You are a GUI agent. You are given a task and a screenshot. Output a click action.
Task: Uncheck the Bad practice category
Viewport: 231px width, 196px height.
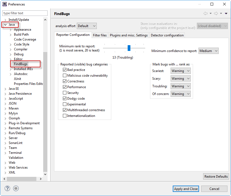click(x=65, y=70)
